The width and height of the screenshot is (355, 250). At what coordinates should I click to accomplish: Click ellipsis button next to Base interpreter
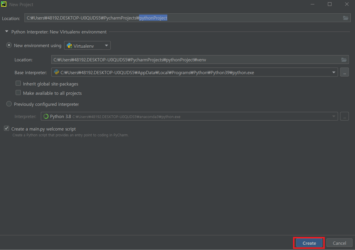coord(344,72)
